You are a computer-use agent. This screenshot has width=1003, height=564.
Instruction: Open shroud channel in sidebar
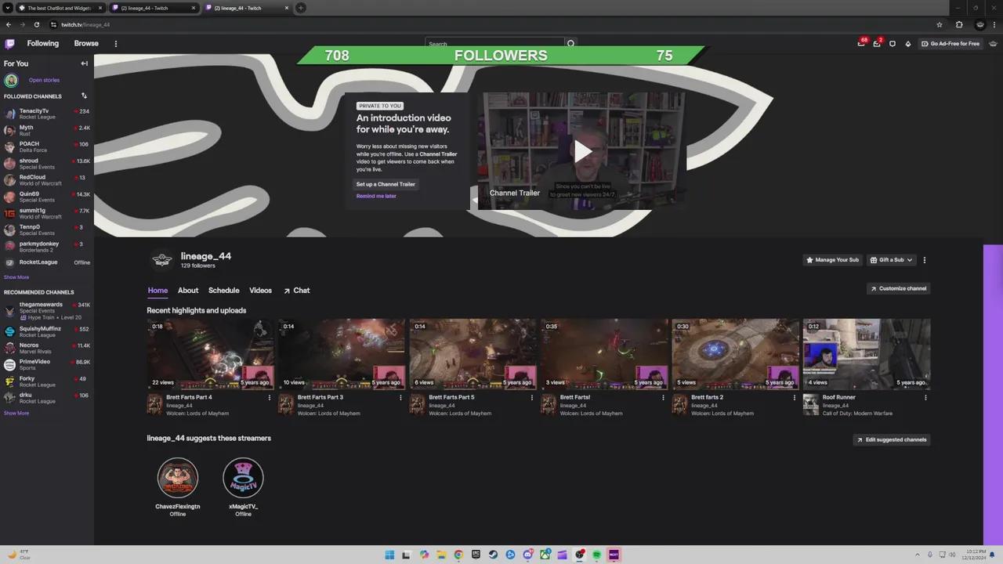coord(47,164)
